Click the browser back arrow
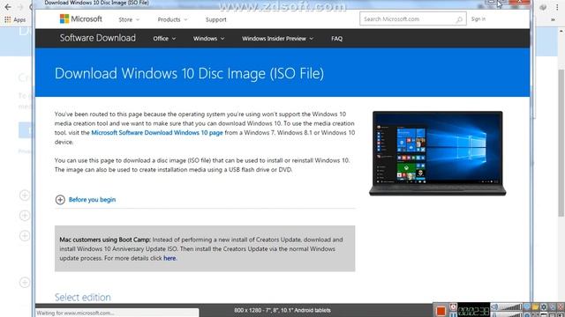The height and width of the screenshot is (317, 565). 8,7
